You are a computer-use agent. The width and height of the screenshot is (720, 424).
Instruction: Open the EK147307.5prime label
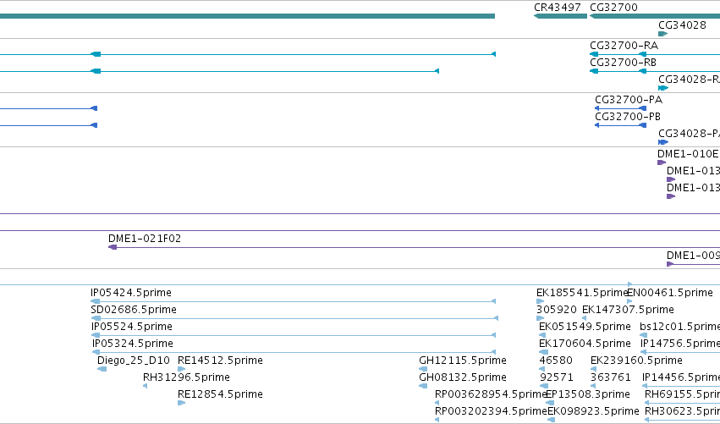click(628, 310)
